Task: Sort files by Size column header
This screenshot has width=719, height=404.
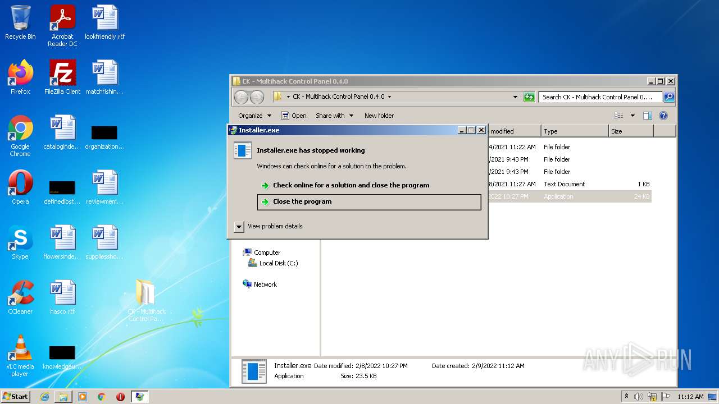Action: tap(631, 131)
